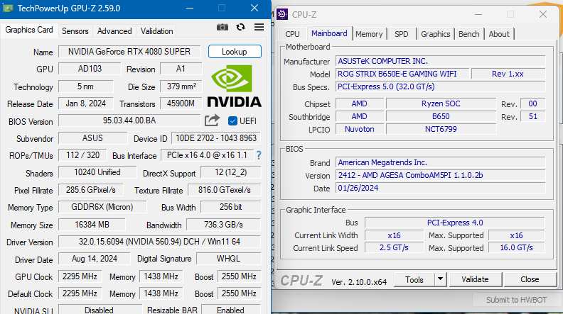The width and height of the screenshot is (563, 314).
Task: Click the LPCIO NCT6799 value
Action: pos(441,129)
